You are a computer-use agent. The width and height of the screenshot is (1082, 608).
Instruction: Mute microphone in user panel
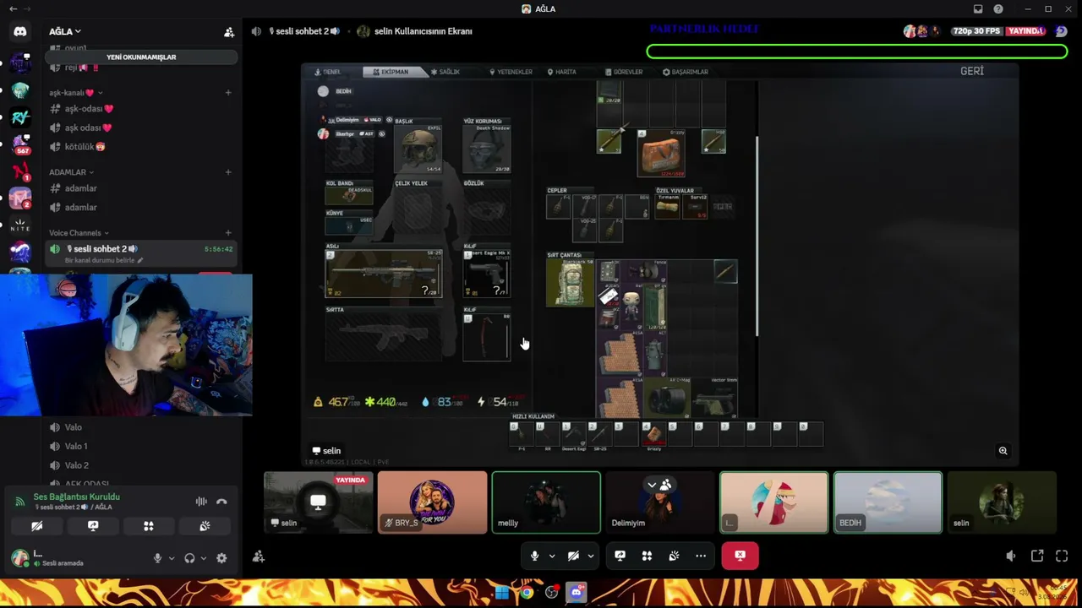157,558
